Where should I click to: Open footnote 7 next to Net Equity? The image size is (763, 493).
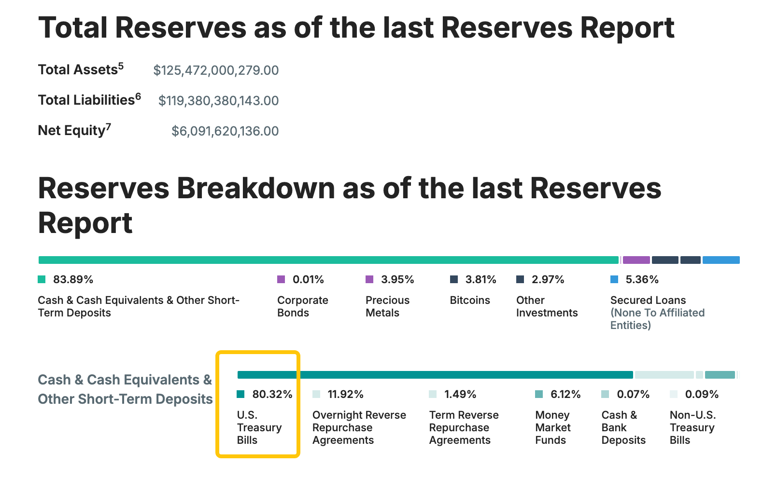click(109, 127)
